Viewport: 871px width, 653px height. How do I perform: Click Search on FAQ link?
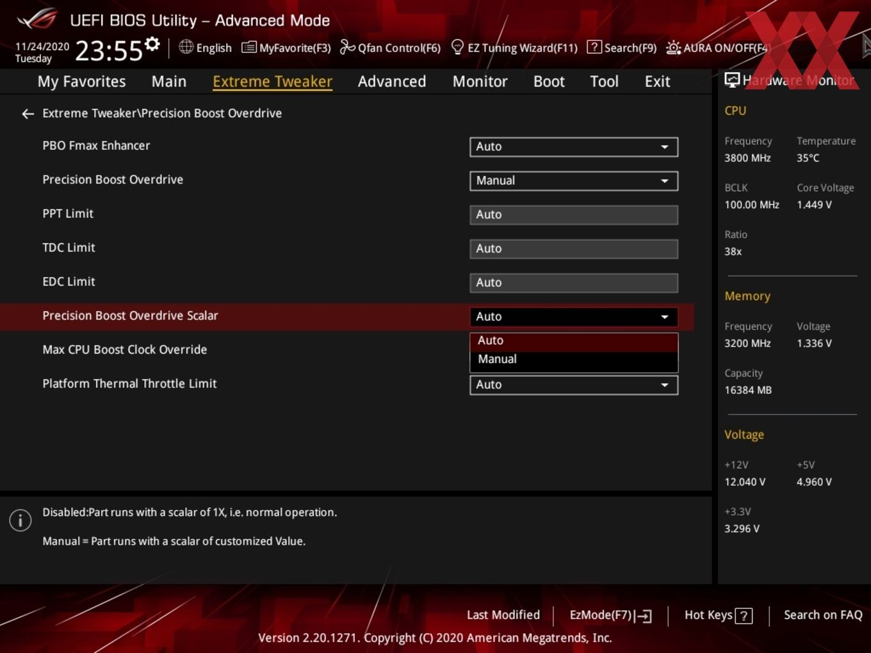click(x=823, y=615)
